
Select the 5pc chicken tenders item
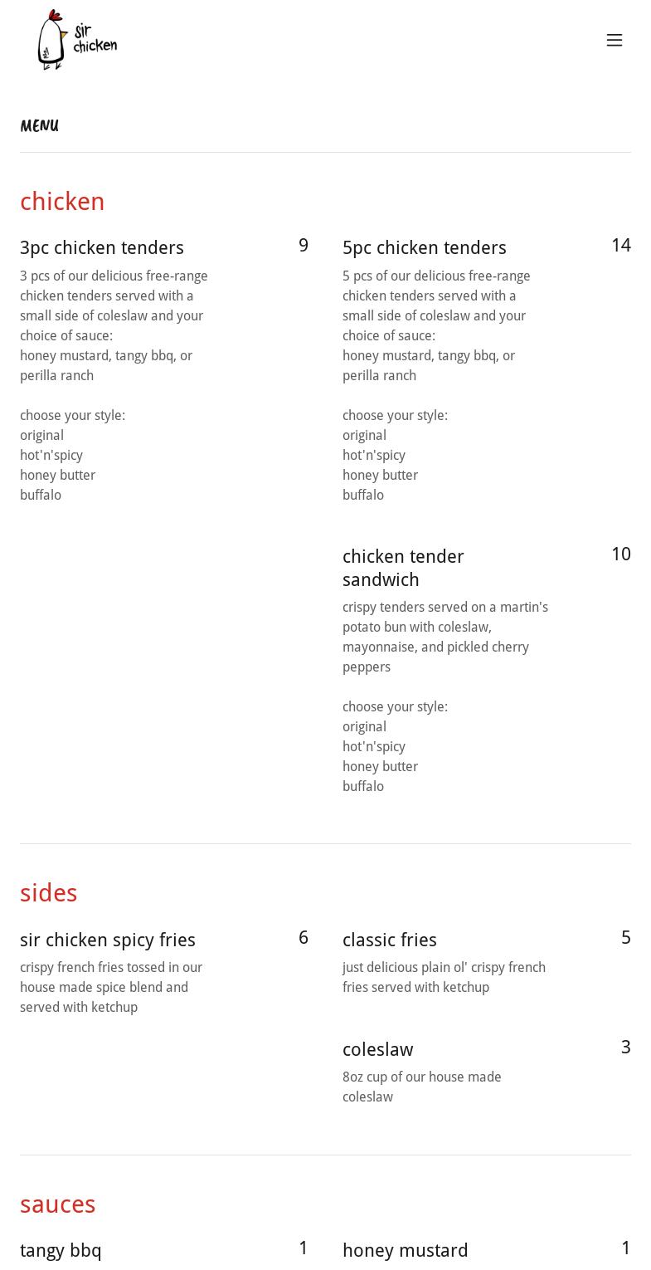(424, 247)
